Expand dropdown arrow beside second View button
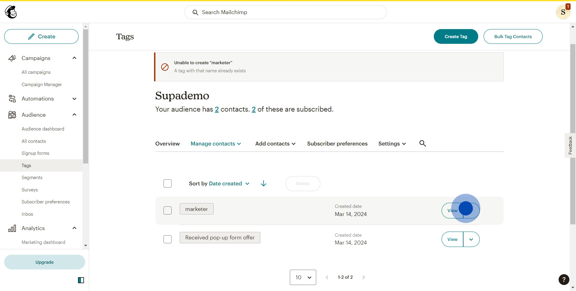This screenshot has height=291, width=576. tap(471, 239)
